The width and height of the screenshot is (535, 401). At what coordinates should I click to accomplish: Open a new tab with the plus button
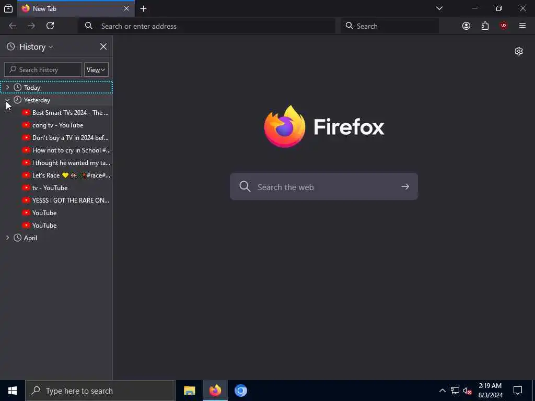click(x=143, y=8)
